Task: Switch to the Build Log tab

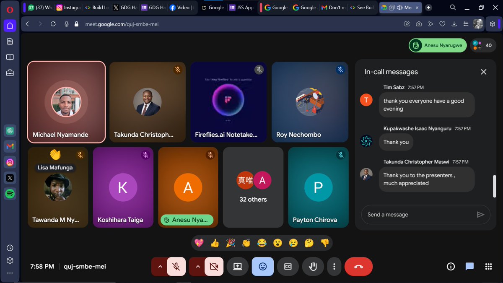Action: [x=96, y=8]
